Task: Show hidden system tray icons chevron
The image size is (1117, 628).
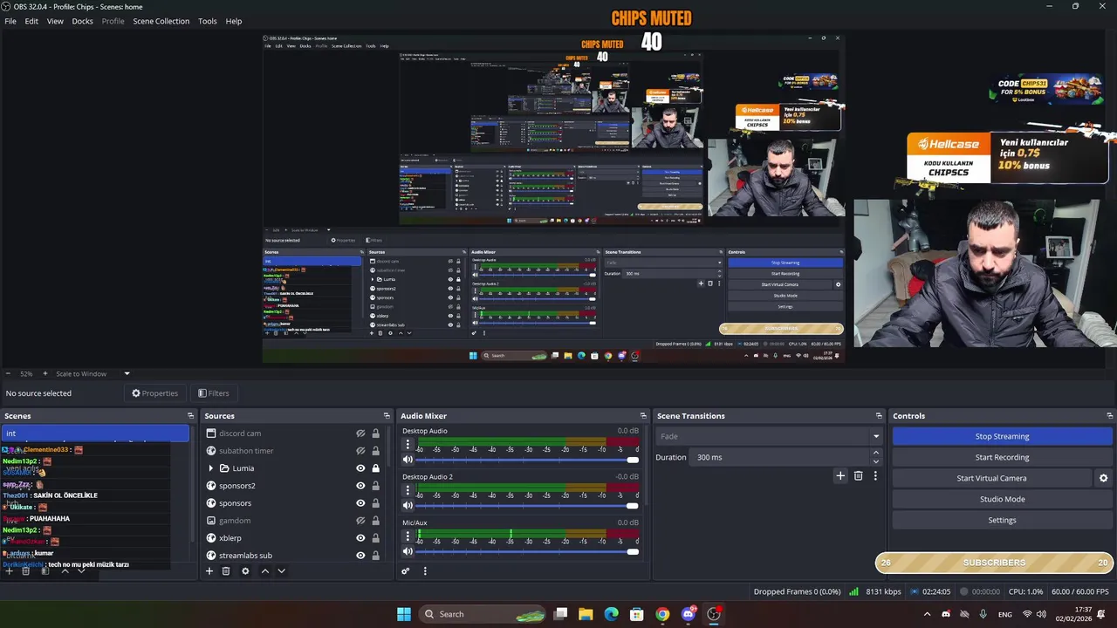Action: 927,614
